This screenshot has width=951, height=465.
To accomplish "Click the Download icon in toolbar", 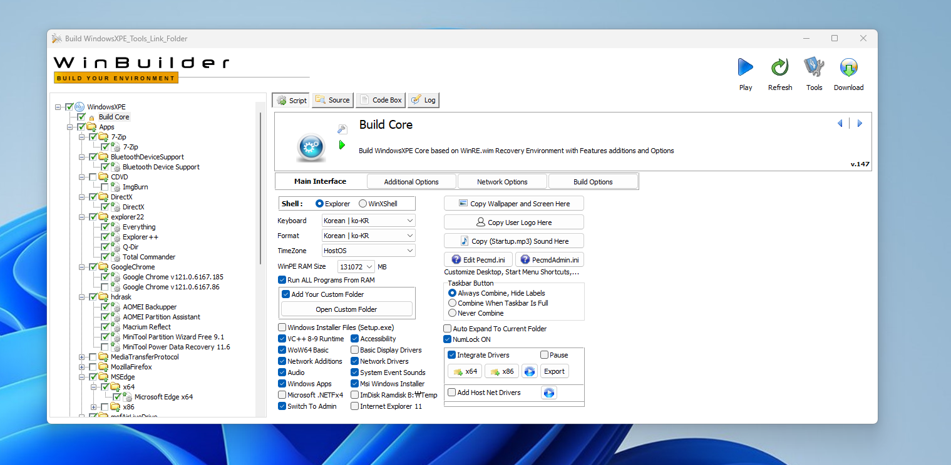I will click(848, 67).
